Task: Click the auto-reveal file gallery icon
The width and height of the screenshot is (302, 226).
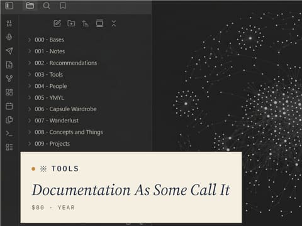Action: (x=99, y=23)
